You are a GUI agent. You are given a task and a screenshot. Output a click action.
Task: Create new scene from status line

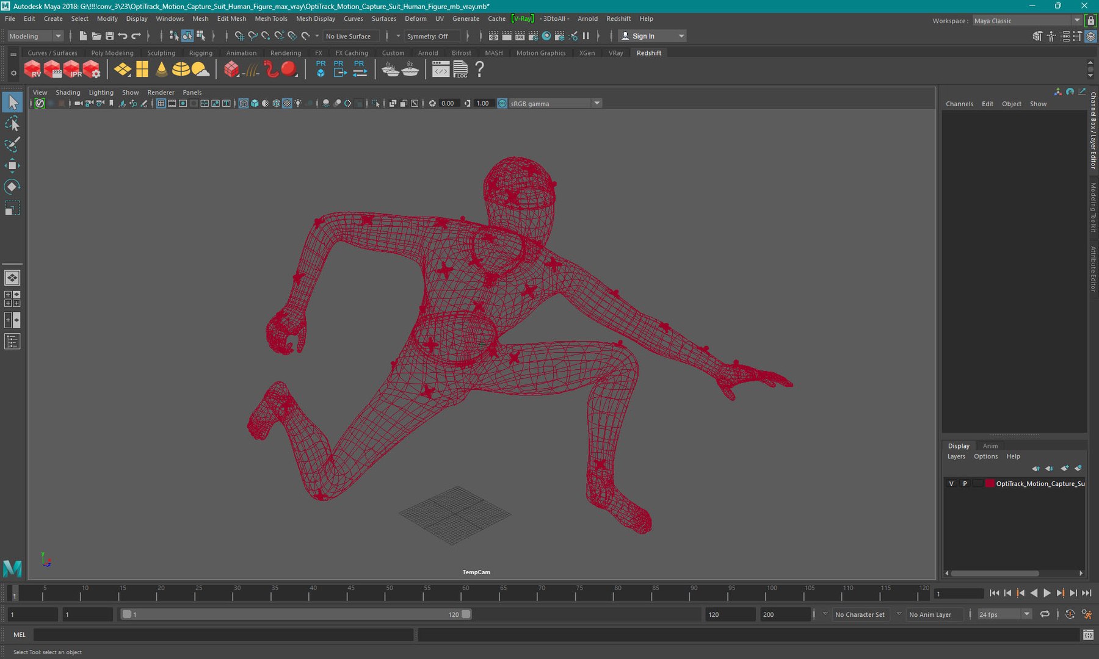pyautogui.click(x=83, y=36)
